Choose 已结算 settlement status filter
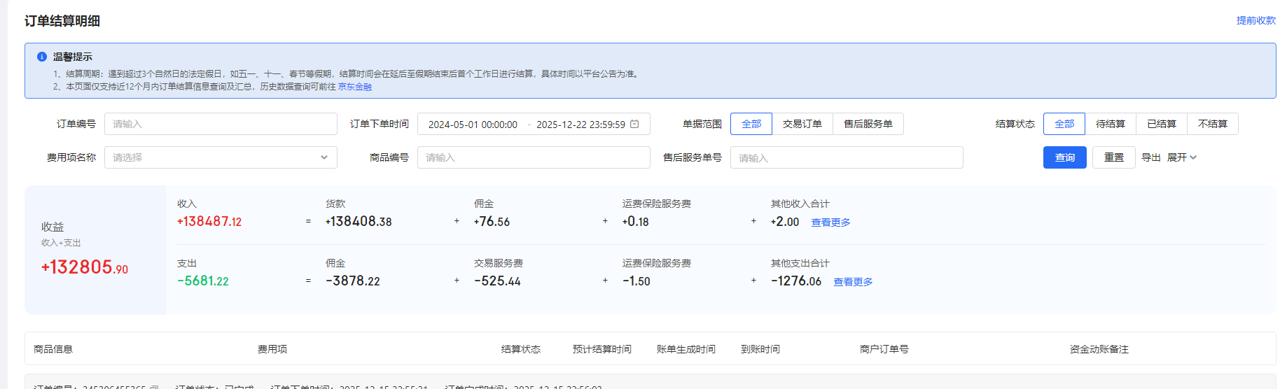Image resolution: width=1287 pixels, height=389 pixels. (x=1161, y=124)
